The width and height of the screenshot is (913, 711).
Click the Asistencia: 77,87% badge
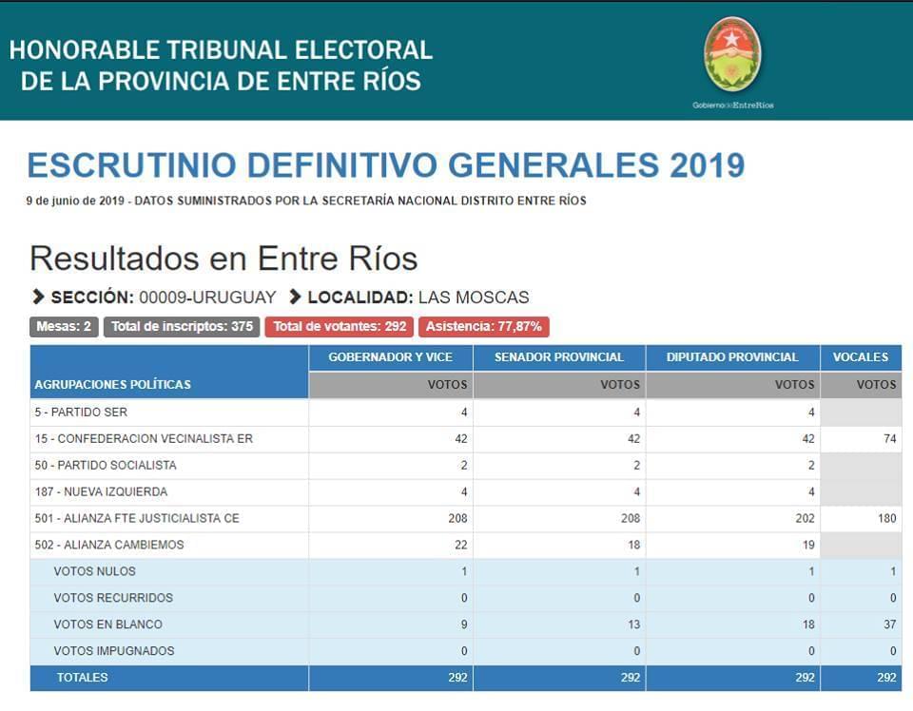coord(483,327)
